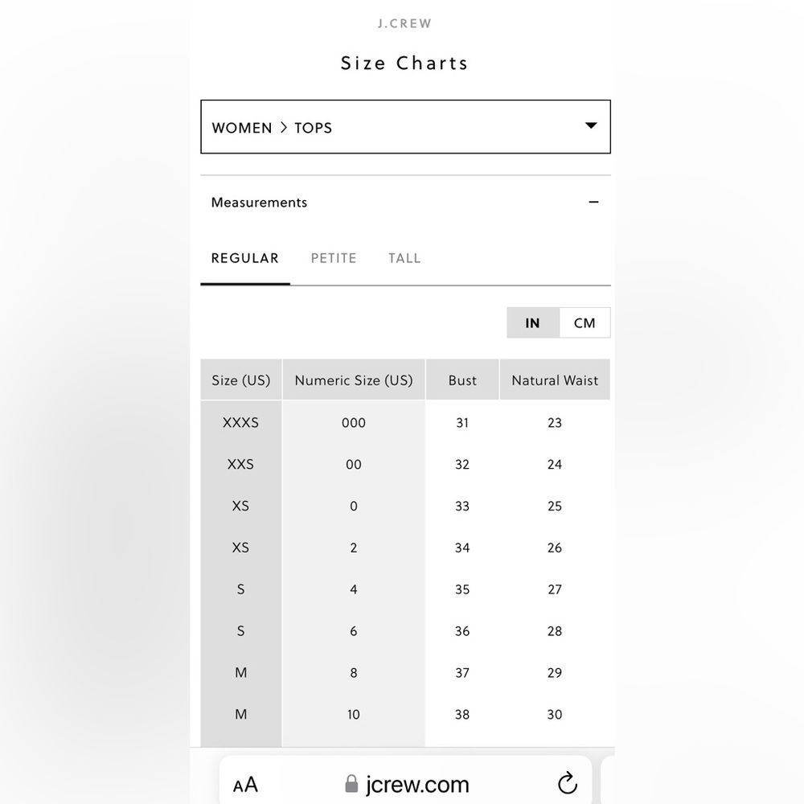Click the Measurements section header
The width and height of the screenshot is (804, 804).
click(405, 203)
